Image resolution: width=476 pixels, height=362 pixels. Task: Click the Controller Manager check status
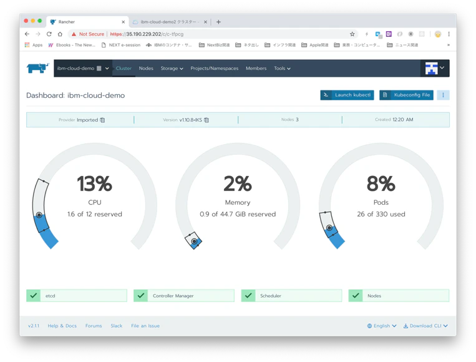click(x=141, y=295)
